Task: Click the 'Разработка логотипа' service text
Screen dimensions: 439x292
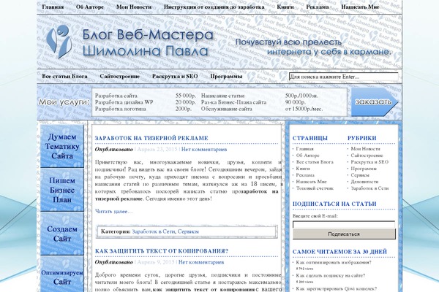Action: click(121, 109)
